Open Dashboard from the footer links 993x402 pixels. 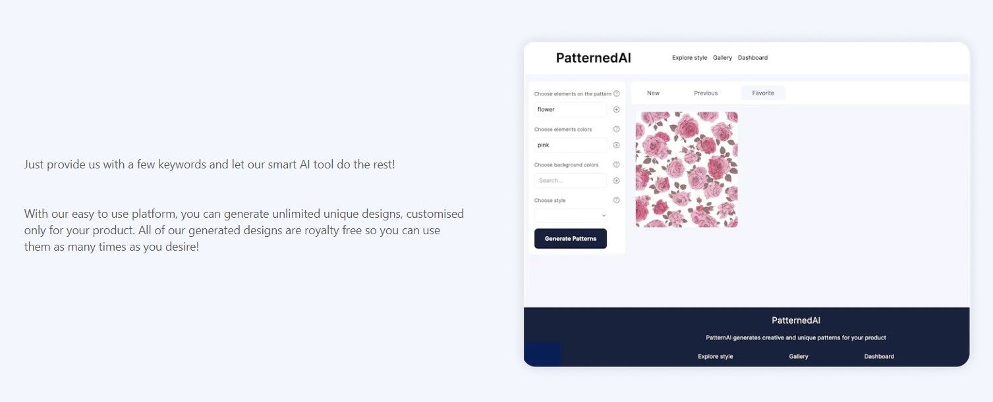click(879, 356)
